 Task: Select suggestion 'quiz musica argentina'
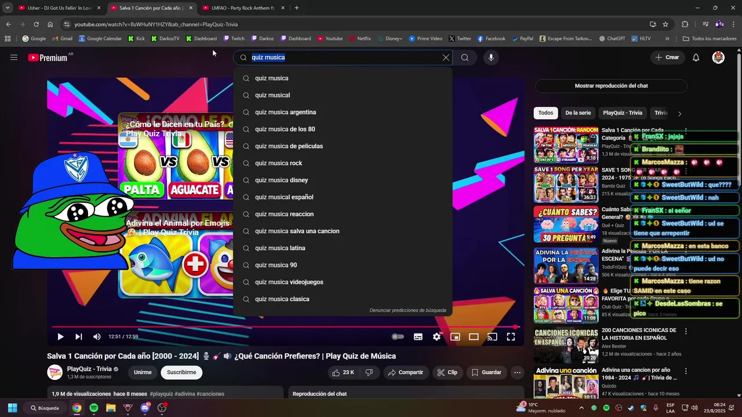coord(343,112)
